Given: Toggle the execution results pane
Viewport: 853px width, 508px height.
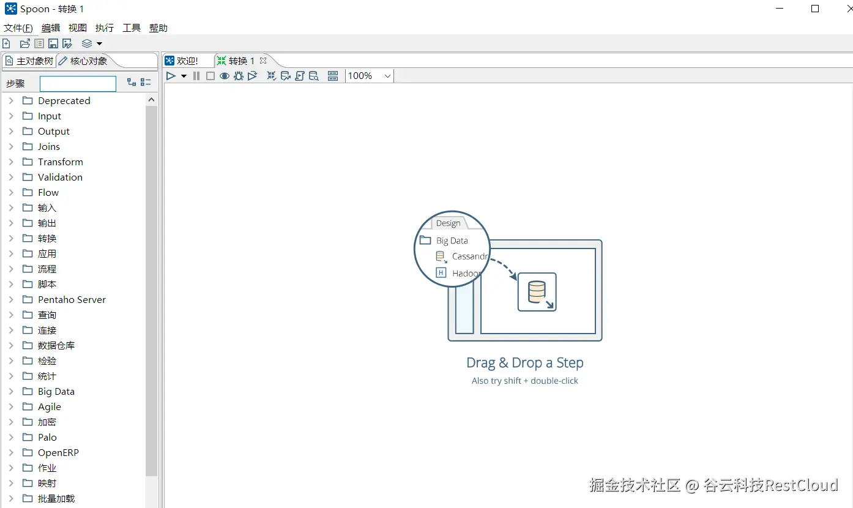Looking at the screenshot, I should [x=333, y=76].
